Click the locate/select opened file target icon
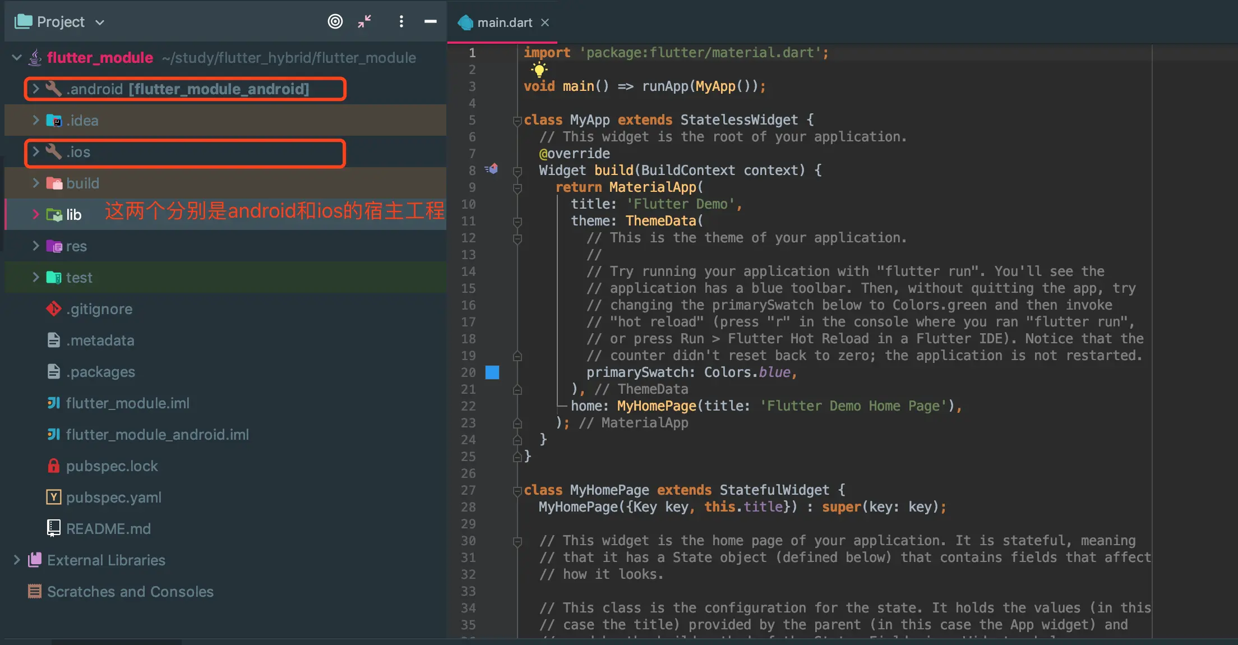Viewport: 1238px width, 645px height. pos(335,21)
